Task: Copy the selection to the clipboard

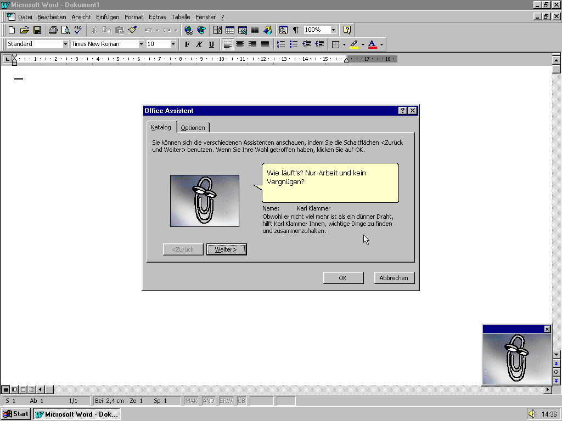Action: (106, 30)
